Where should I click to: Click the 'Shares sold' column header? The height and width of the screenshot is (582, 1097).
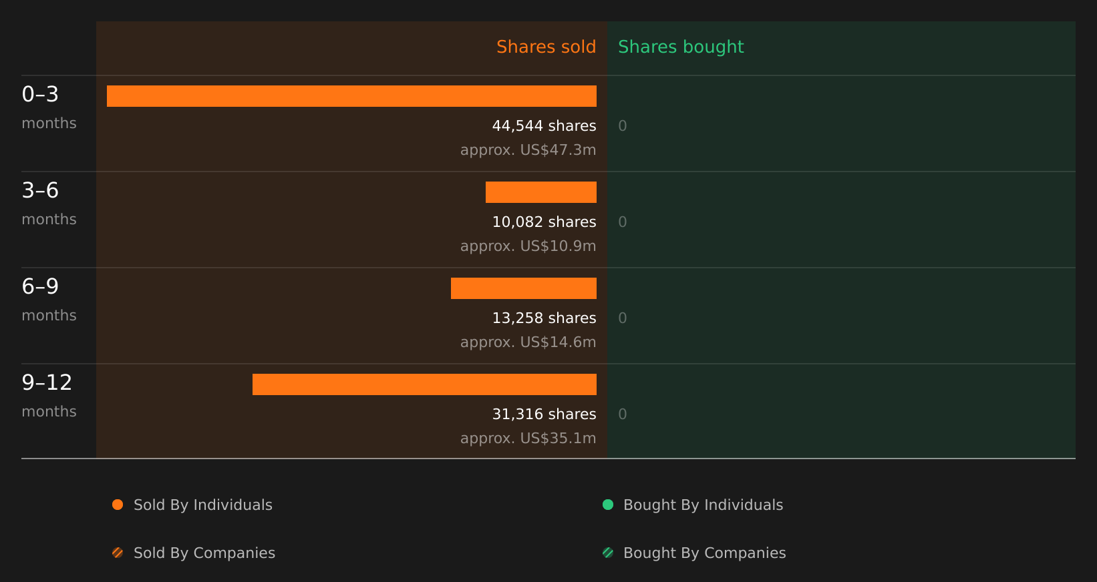coord(546,47)
